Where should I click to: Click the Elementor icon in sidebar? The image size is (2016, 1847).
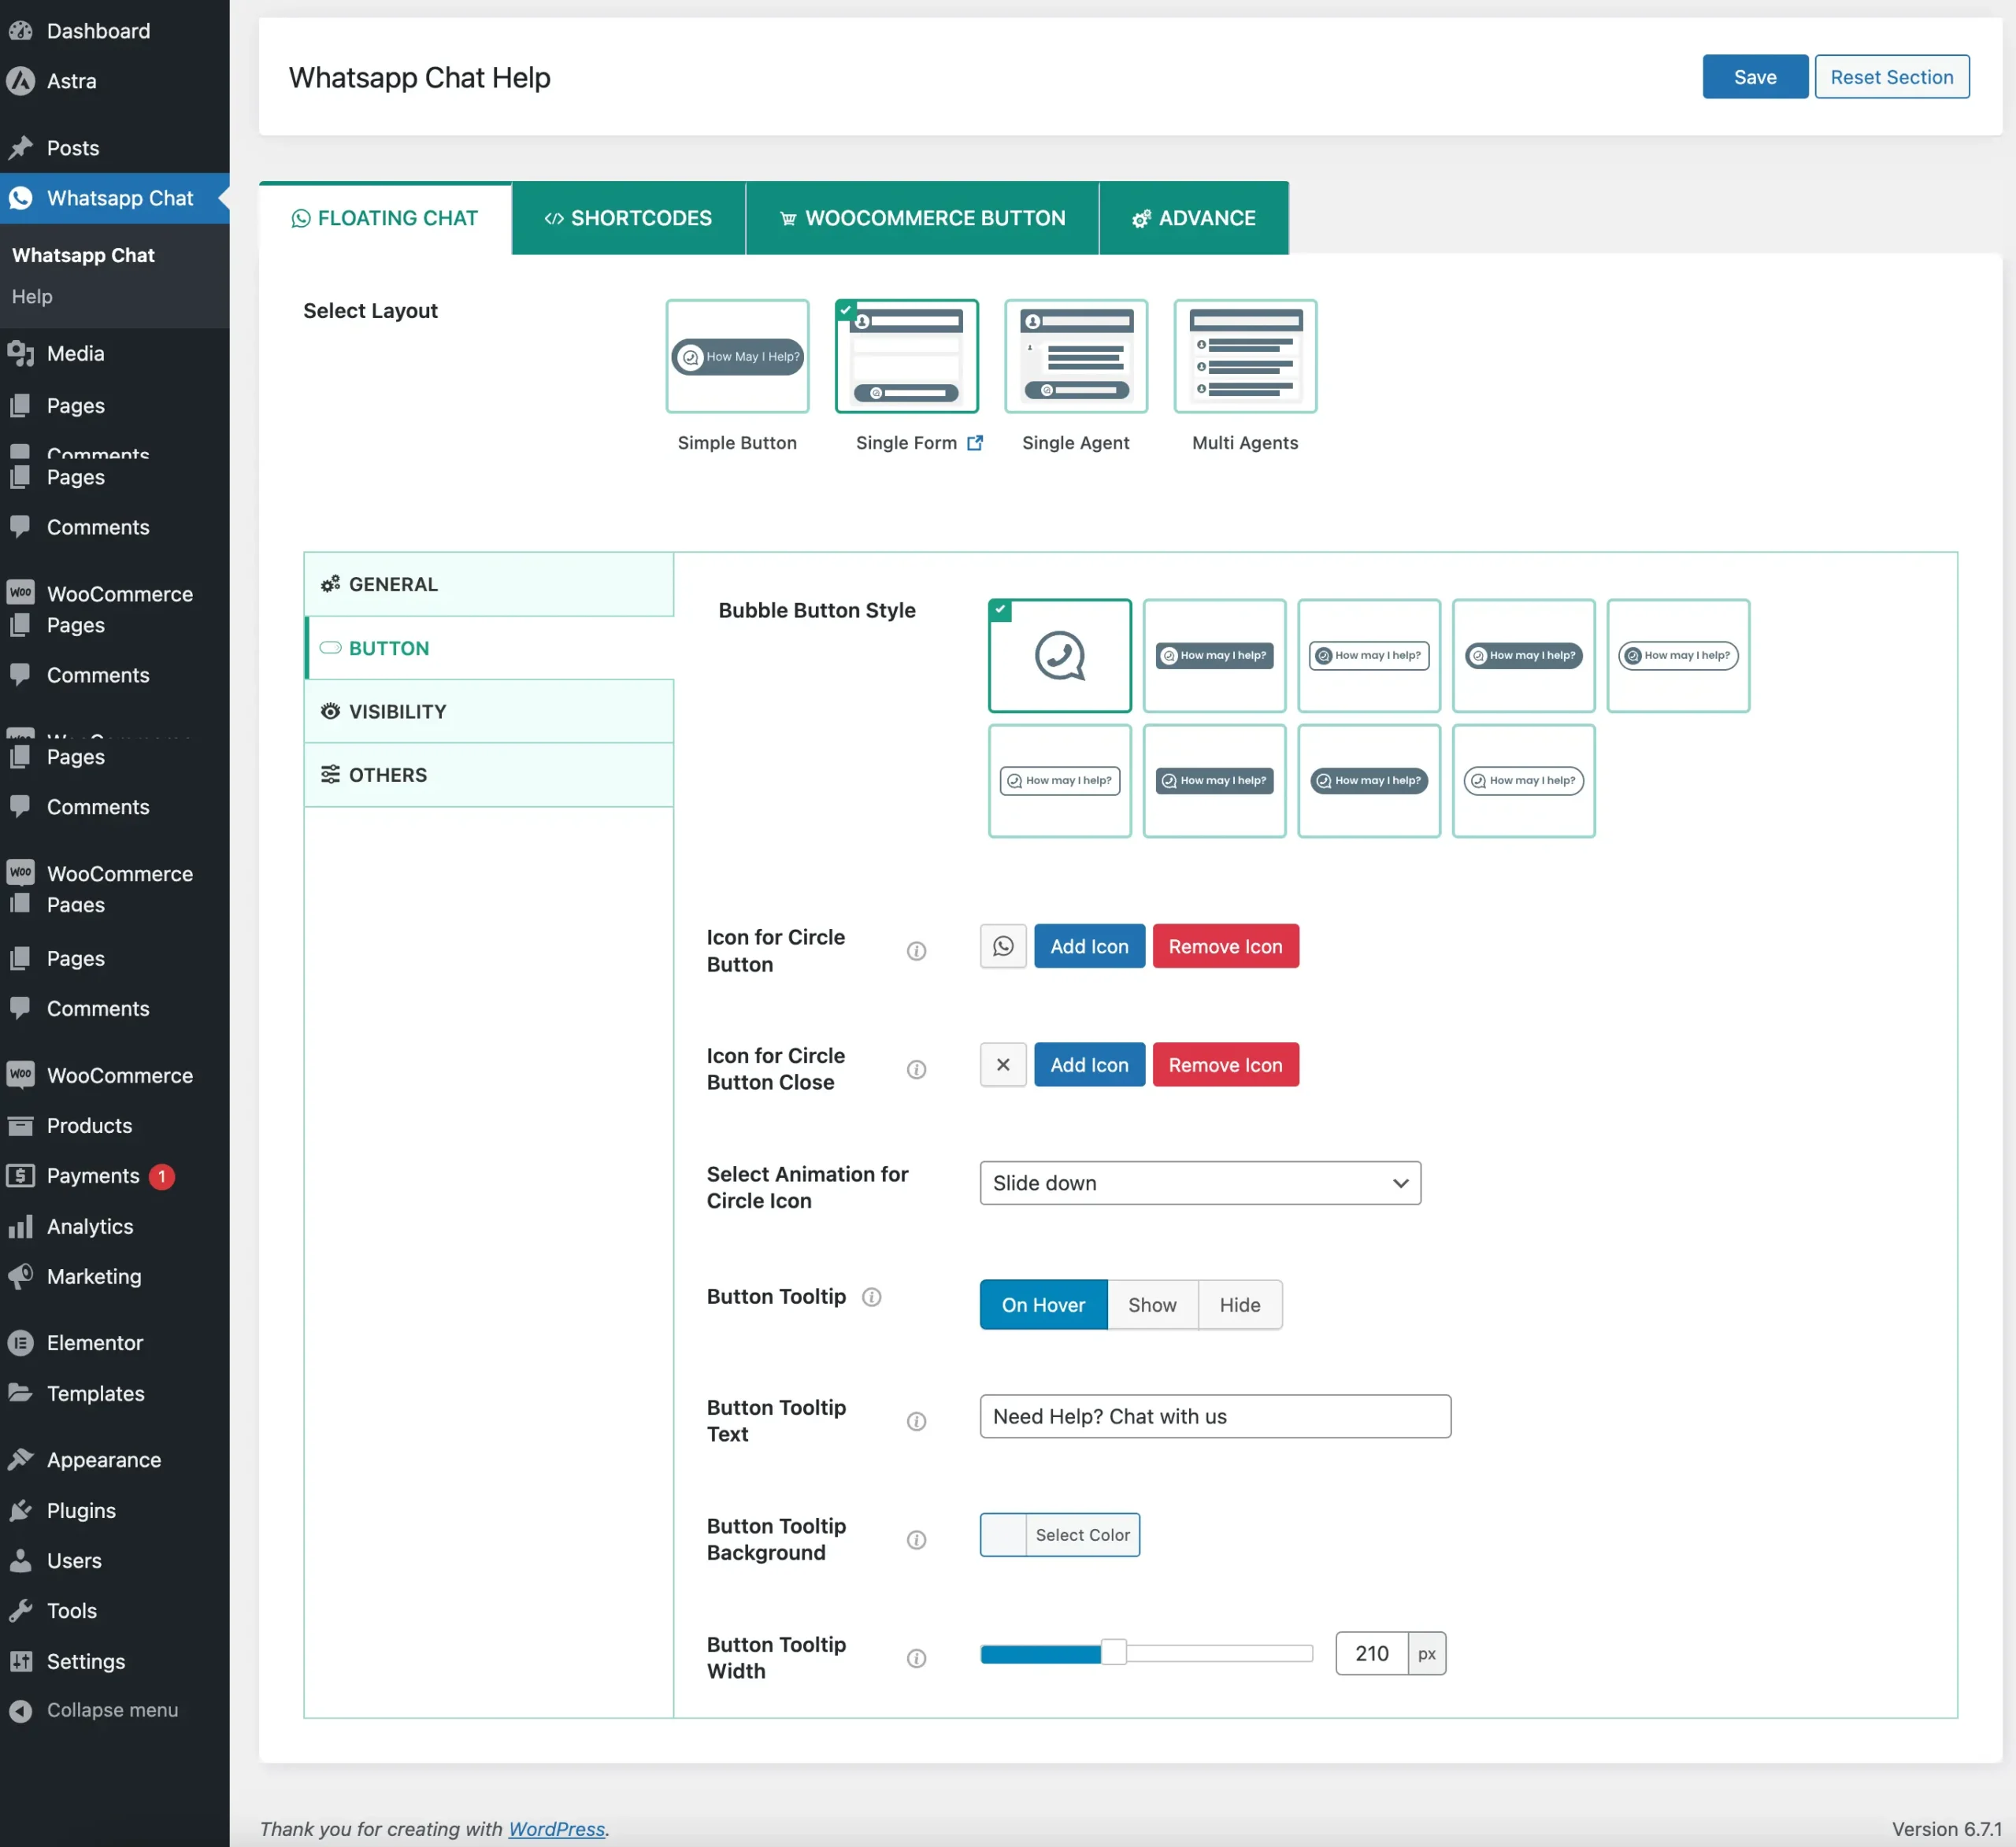click(20, 1342)
